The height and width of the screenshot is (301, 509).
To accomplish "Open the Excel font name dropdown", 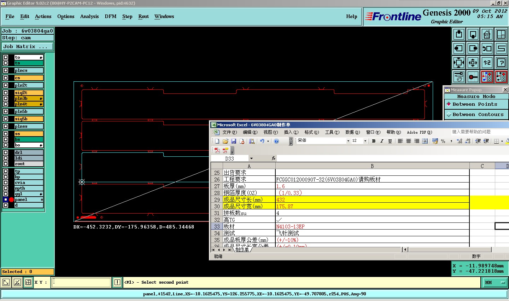I will (348, 141).
